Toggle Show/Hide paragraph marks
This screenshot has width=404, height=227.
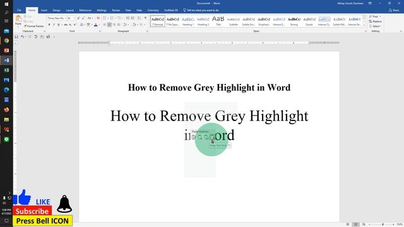tap(145, 18)
